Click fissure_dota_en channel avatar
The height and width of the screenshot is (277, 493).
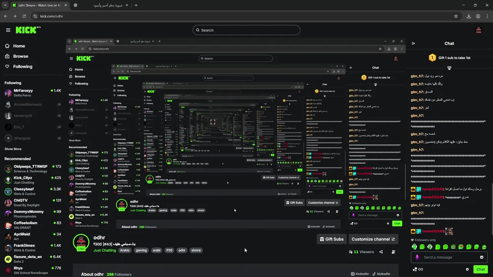8,259
